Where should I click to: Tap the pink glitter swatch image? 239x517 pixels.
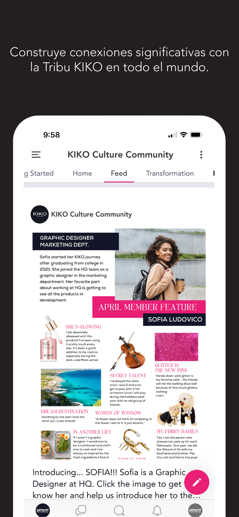(x=176, y=347)
